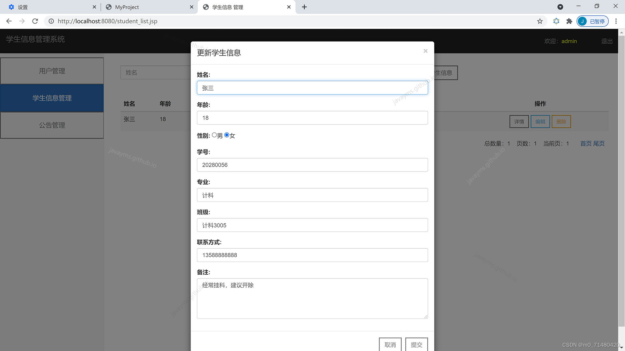The height and width of the screenshot is (351, 625).
Task: Click the 提交 button
Action: 416,344
